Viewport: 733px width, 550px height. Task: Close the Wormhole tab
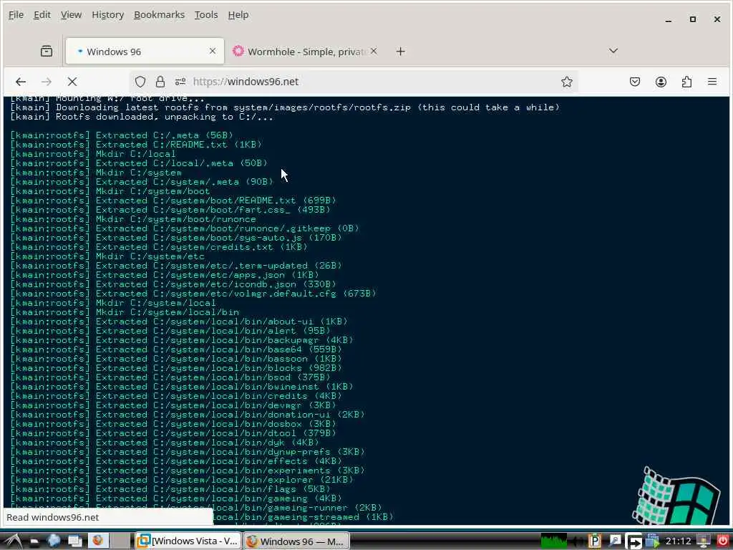(374, 51)
